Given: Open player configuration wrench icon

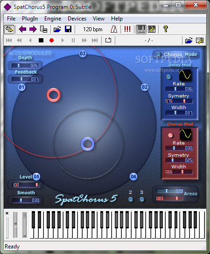Looking at the screenshot, I should tap(200, 41).
